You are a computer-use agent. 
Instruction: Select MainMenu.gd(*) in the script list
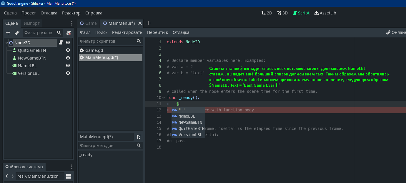click(111, 58)
